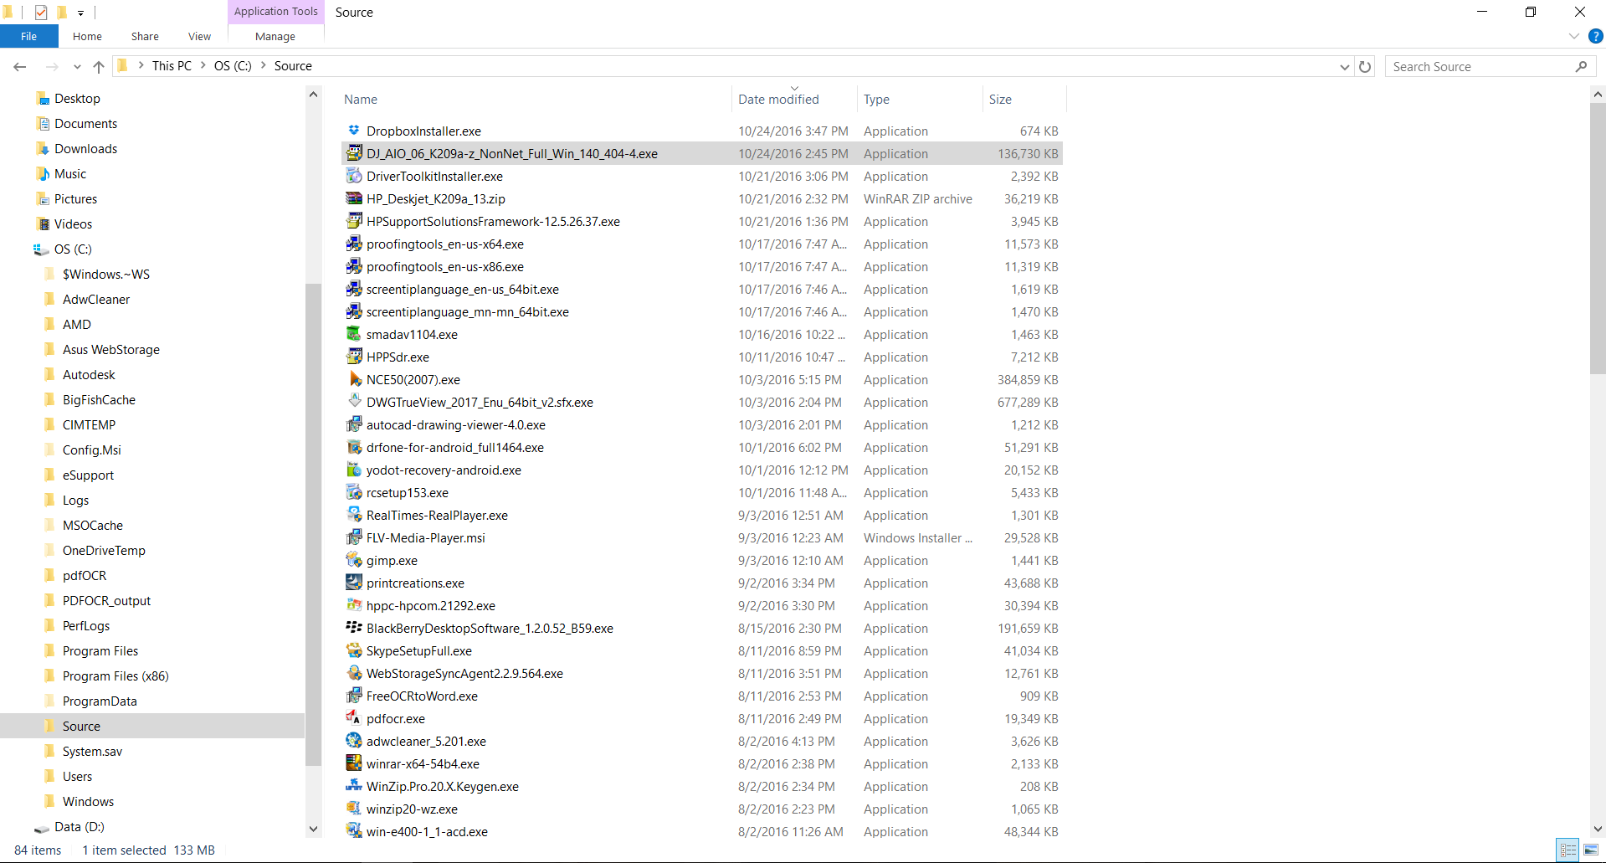Select the Application Tools contextual tab
This screenshot has height=863, width=1606.
click(275, 12)
